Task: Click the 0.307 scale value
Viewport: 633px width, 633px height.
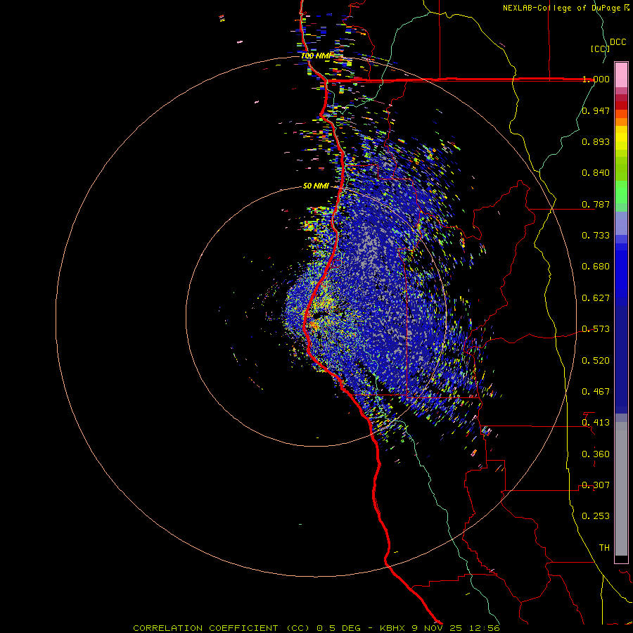Action: tap(596, 485)
